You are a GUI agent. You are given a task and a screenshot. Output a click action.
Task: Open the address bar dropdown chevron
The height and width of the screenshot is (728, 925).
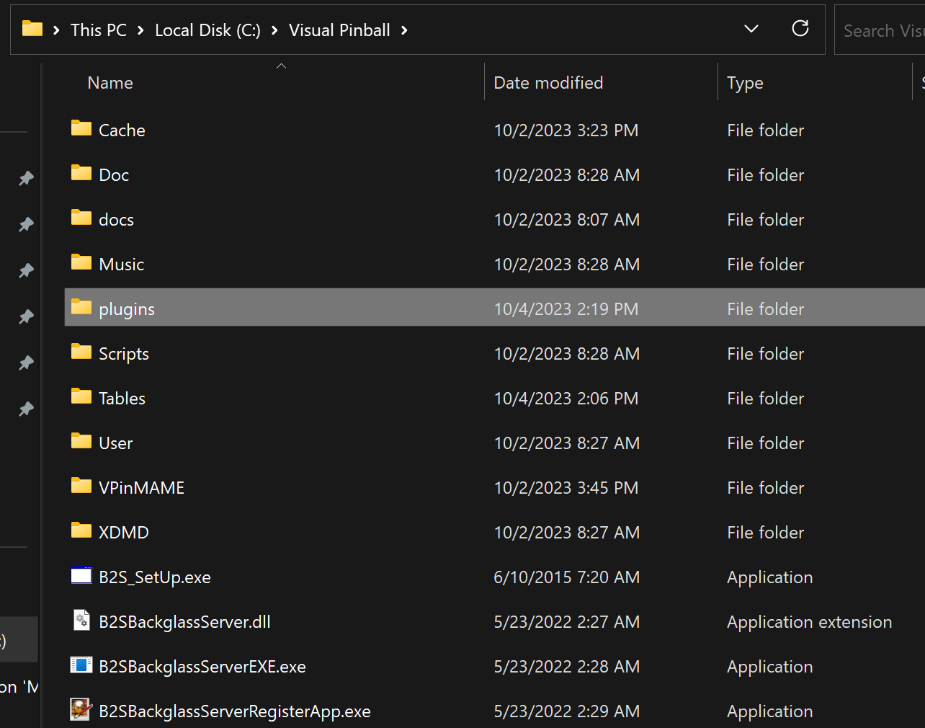(x=751, y=29)
